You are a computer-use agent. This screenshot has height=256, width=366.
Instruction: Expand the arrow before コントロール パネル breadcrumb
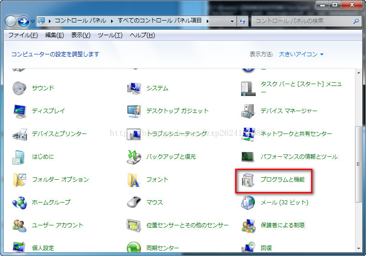[50, 21]
